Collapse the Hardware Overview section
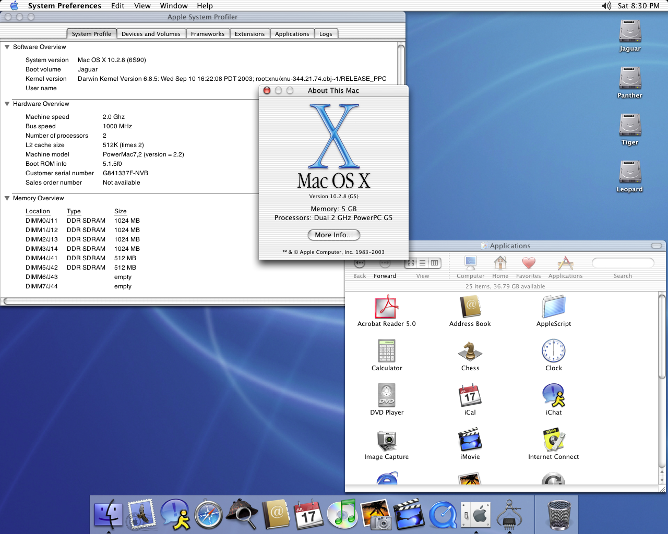This screenshot has height=534, width=668. [x=7, y=104]
